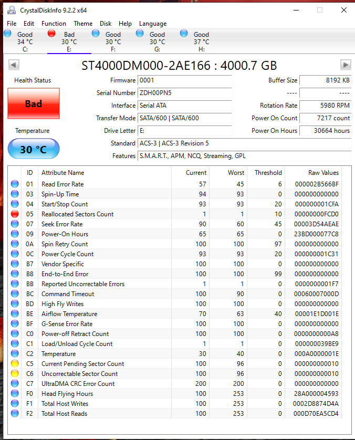Click the Features field listing S.M.A.R.T., APM

pyautogui.click(x=244, y=156)
